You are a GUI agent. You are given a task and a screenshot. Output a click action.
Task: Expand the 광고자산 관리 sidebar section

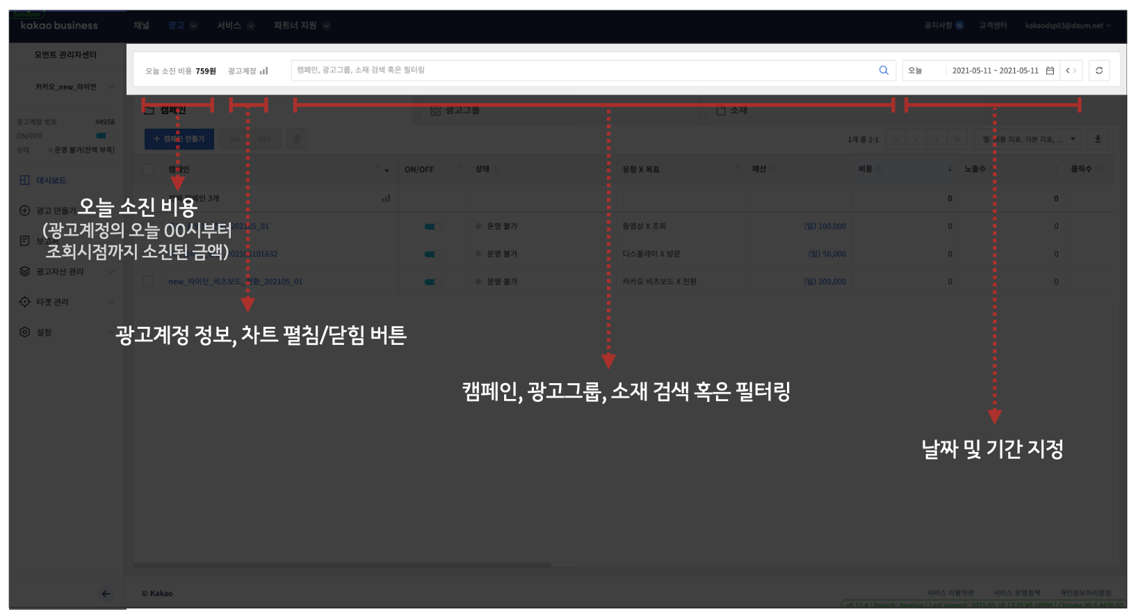pos(111,271)
